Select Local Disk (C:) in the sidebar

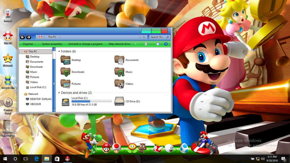(x=36, y=87)
